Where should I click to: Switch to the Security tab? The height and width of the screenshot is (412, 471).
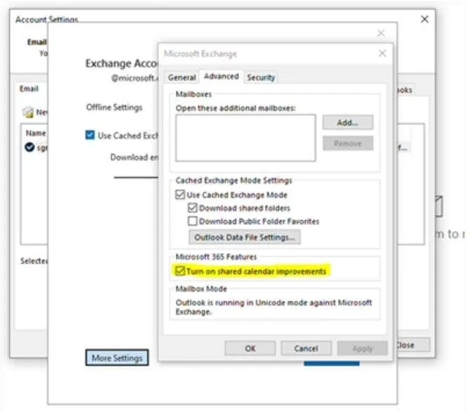pyautogui.click(x=261, y=77)
